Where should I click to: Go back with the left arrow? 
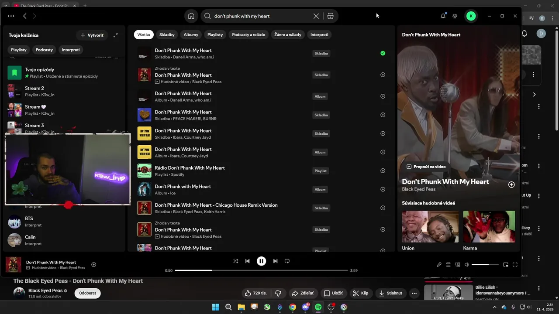point(25,16)
